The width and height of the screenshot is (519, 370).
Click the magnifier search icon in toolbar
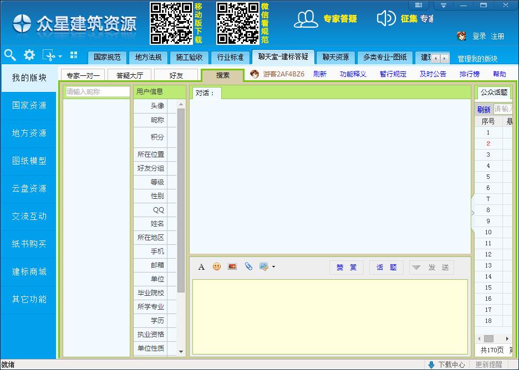(x=10, y=54)
